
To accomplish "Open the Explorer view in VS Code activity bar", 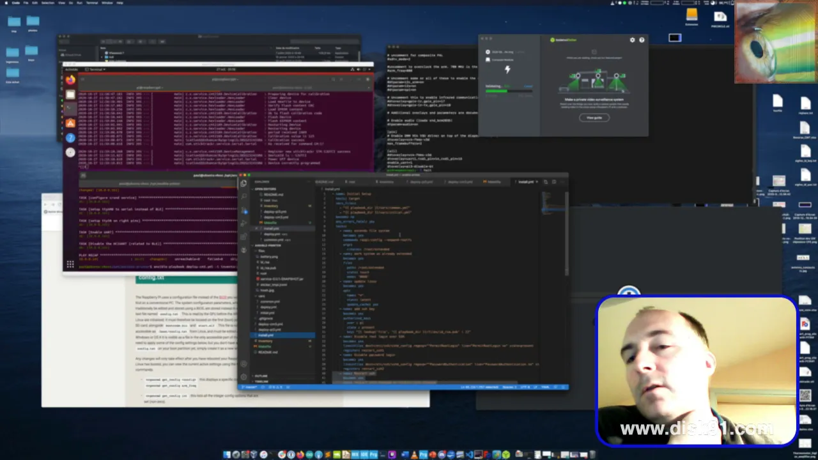I will pos(243,183).
